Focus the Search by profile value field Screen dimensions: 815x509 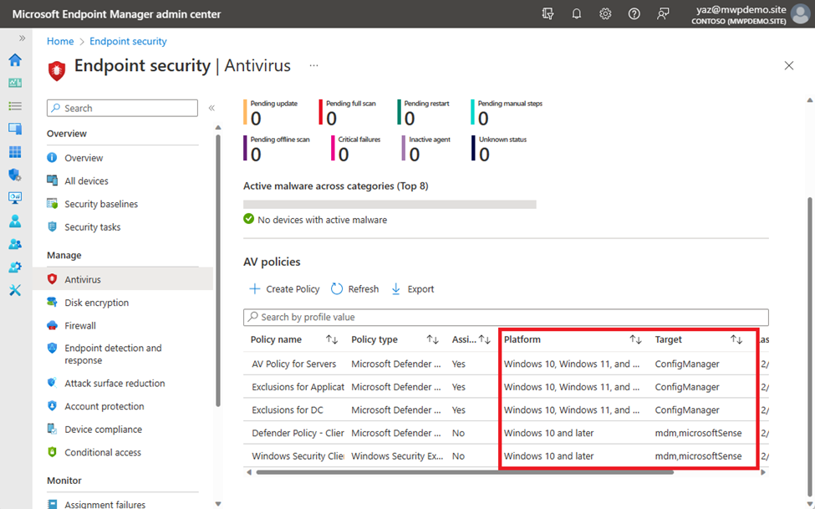tap(506, 317)
